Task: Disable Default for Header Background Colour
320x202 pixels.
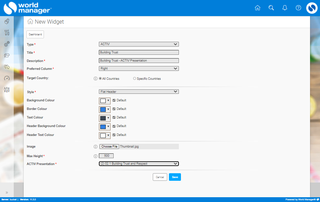Action: [114, 126]
